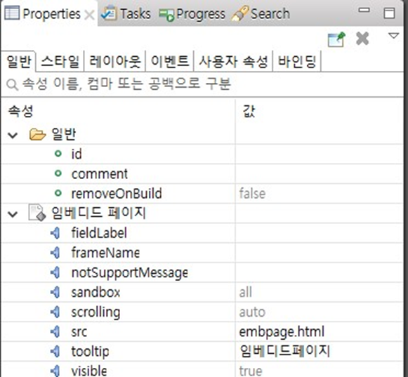Click the Properties view table icon
408x377 pixels.
(x=12, y=13)
